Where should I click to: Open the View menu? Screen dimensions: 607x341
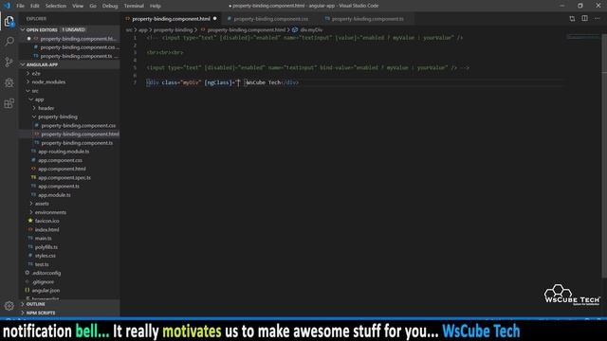[x=78, y=6]
